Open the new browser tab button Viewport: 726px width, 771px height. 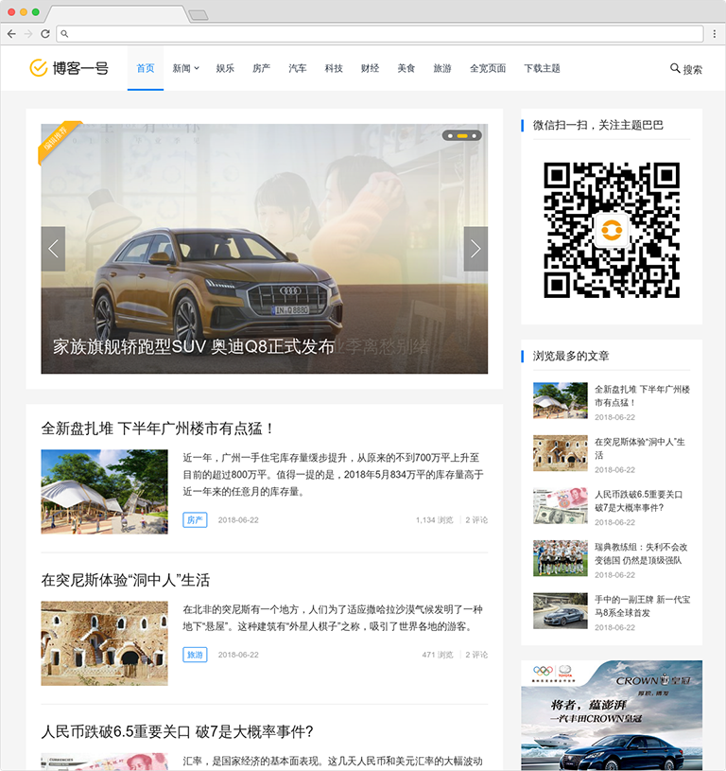click(x=199, y=14)
